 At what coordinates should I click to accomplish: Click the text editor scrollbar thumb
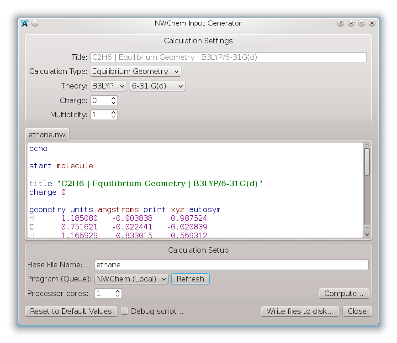tap(367, 162)
